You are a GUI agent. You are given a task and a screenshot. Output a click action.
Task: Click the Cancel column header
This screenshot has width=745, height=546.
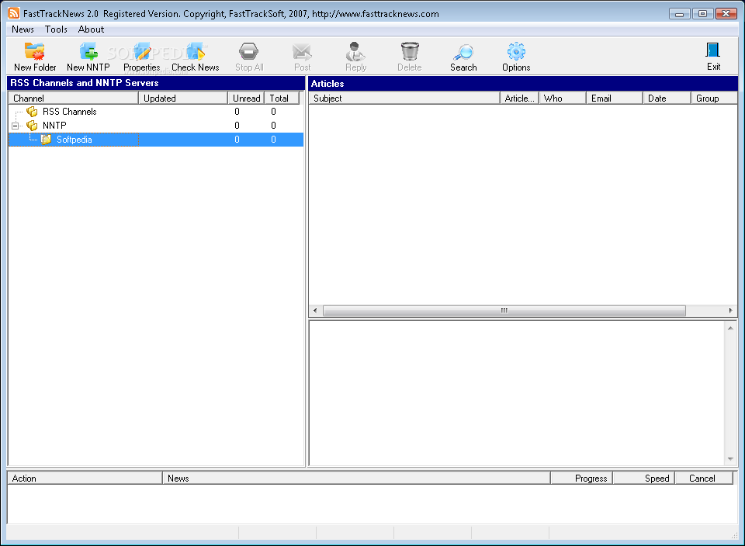click(704, 478)
